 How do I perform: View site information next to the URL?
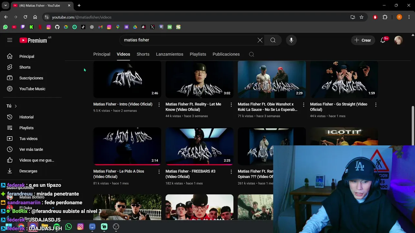tap(47, 17)
